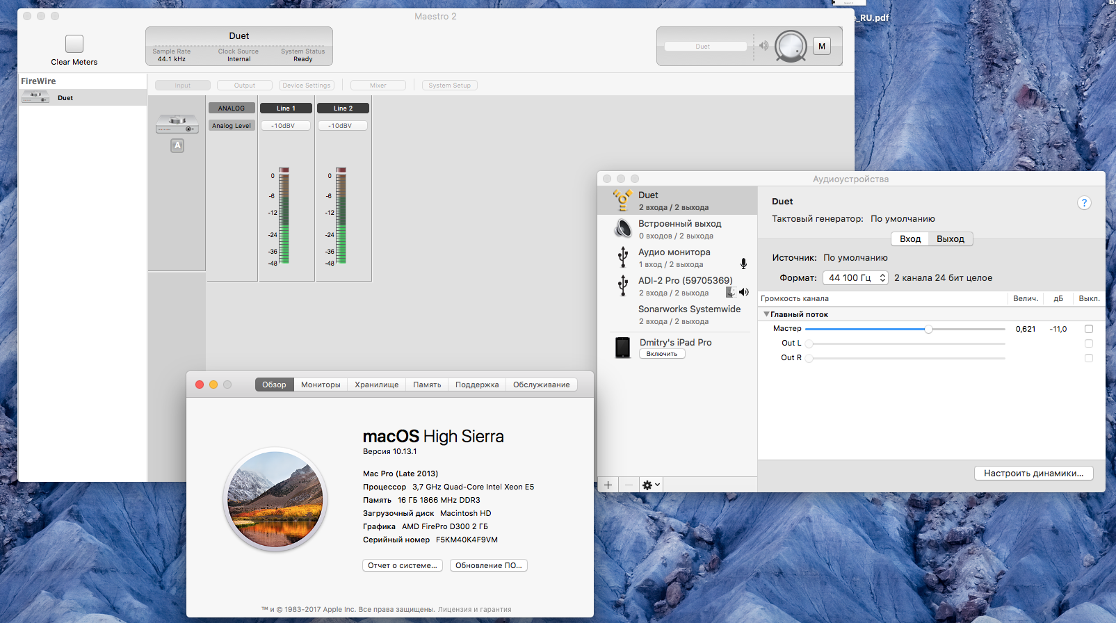Select the Вход tab in Audio Devices
This screenshot has height=623, width=1116.
point(910,239)
